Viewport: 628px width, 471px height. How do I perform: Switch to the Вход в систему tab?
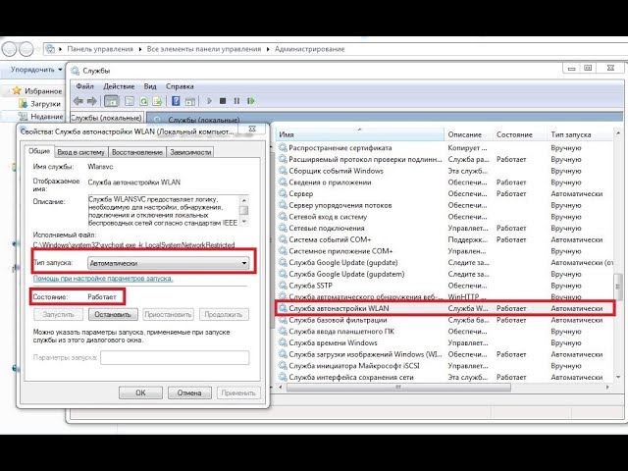80,152
